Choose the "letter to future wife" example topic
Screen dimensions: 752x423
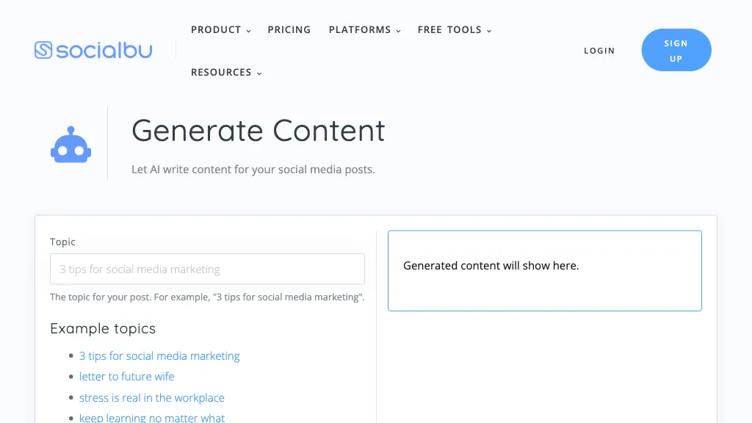[126, 377]
